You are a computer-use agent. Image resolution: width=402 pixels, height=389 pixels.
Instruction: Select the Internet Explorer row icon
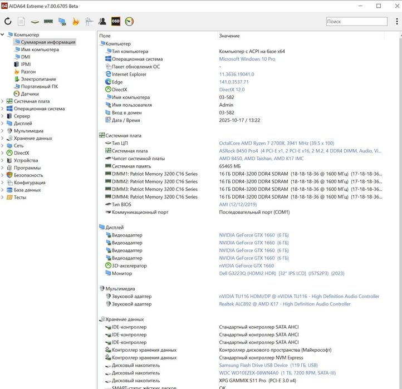click(x=108, y=74)
